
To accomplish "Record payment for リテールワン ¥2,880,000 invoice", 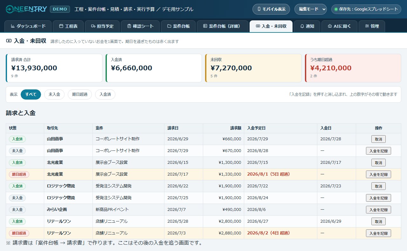I will [378, 233].
